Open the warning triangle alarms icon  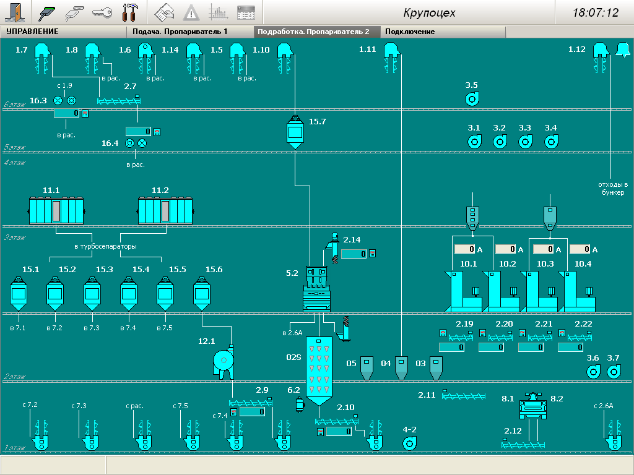pyautogui.click(x=191, y=12)
